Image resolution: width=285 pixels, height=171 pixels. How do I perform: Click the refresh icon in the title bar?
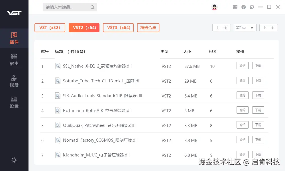pos(252,7)
